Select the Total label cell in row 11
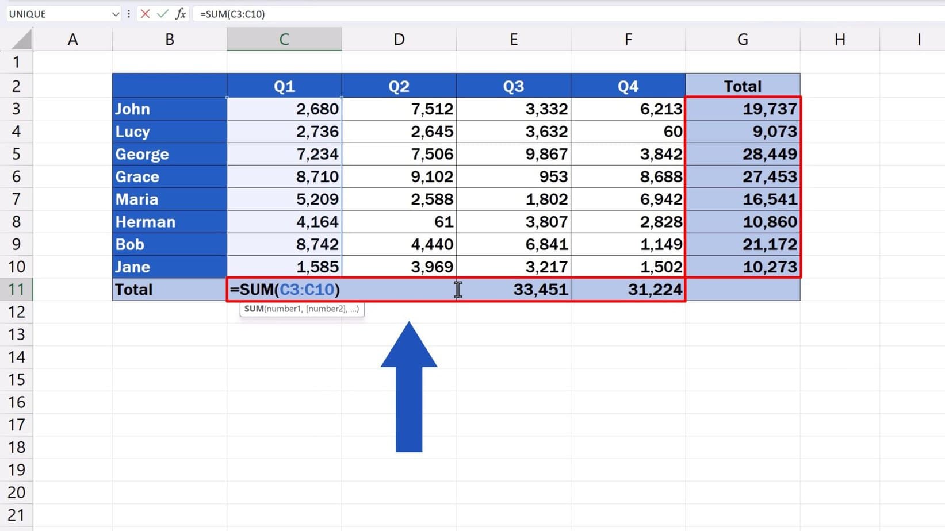Screen dimensions: 945x531 tap(169, 289)
